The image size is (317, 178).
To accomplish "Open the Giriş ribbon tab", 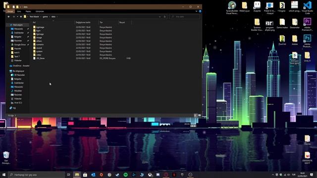I will [x=19, y=11].
